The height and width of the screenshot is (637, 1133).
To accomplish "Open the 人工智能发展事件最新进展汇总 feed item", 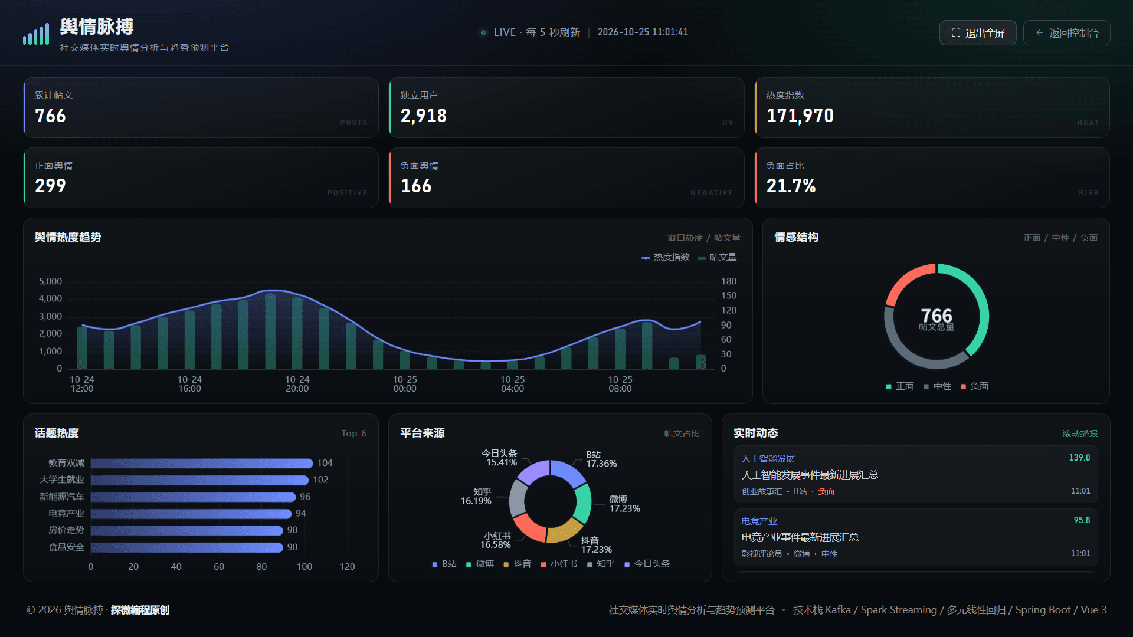I will (x=916, y=474).
